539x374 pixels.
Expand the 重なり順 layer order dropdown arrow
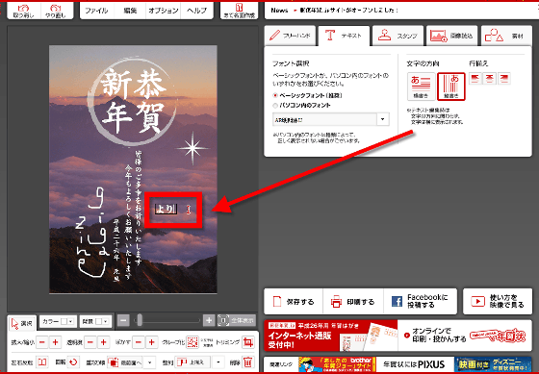[149, 362]
